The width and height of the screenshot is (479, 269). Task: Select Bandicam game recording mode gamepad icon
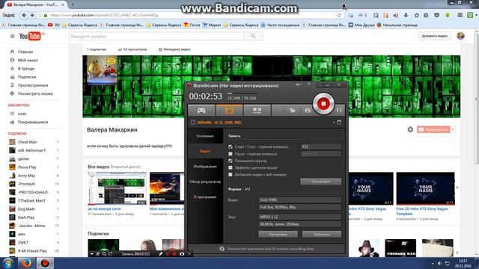[x=201, y=111]
